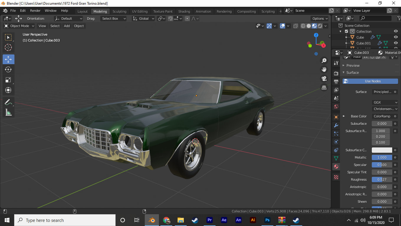Toggle camera view with the camera icon
This screenshot has width=401, height=226.
(x=324, y=79)
